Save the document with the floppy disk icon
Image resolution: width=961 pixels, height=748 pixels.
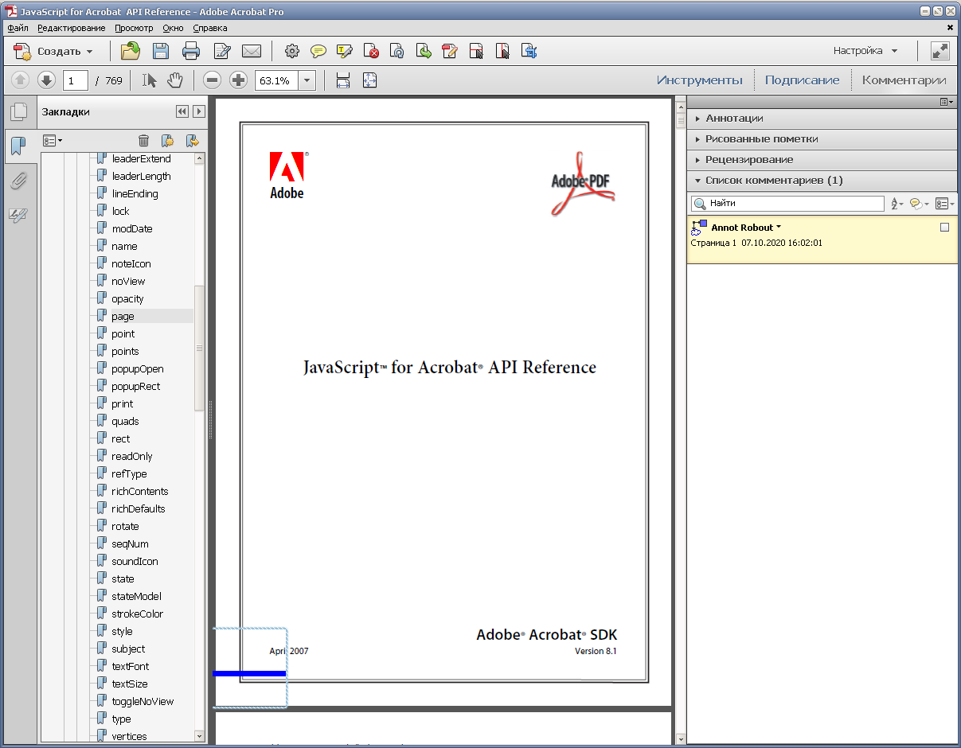click(x=160, y=52)
